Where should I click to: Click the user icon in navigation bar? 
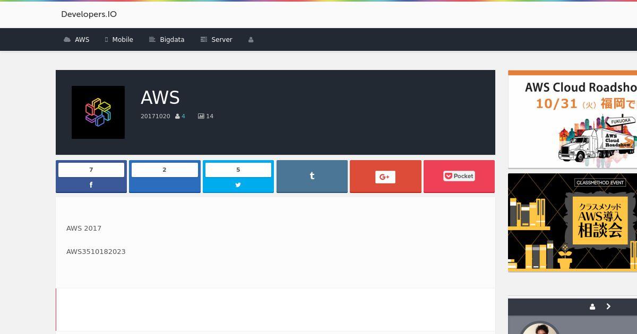coord(251,40)
